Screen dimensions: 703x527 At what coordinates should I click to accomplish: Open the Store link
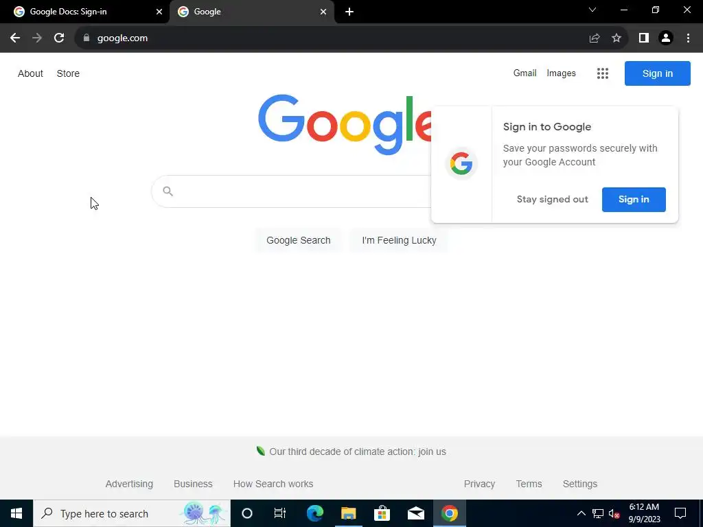(x=68, y=73)
